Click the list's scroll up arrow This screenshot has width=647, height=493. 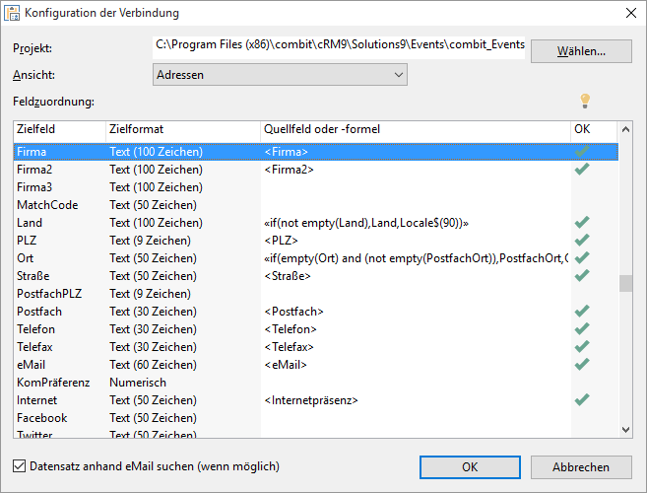[x=625, y=131]
